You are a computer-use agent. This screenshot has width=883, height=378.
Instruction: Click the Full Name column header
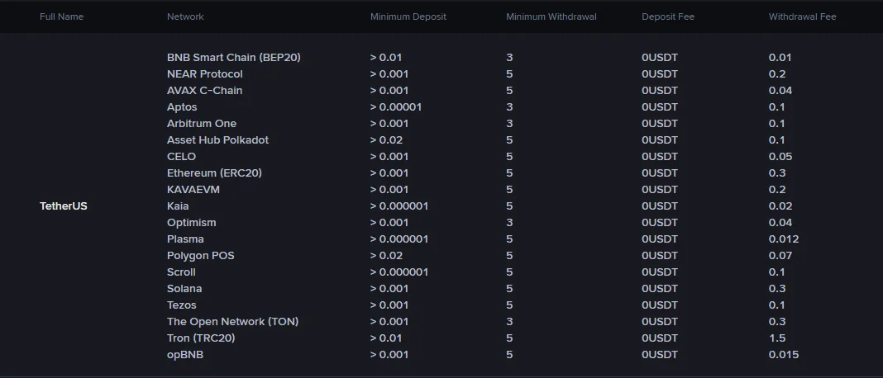click(61, 17)
